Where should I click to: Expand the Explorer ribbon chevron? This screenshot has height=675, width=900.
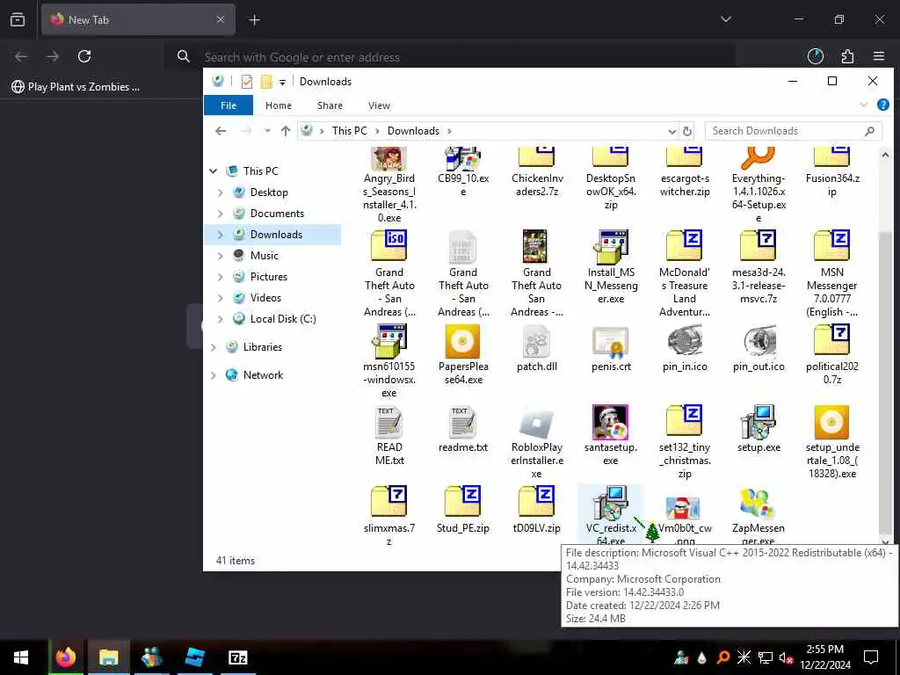tap(864, 105)
